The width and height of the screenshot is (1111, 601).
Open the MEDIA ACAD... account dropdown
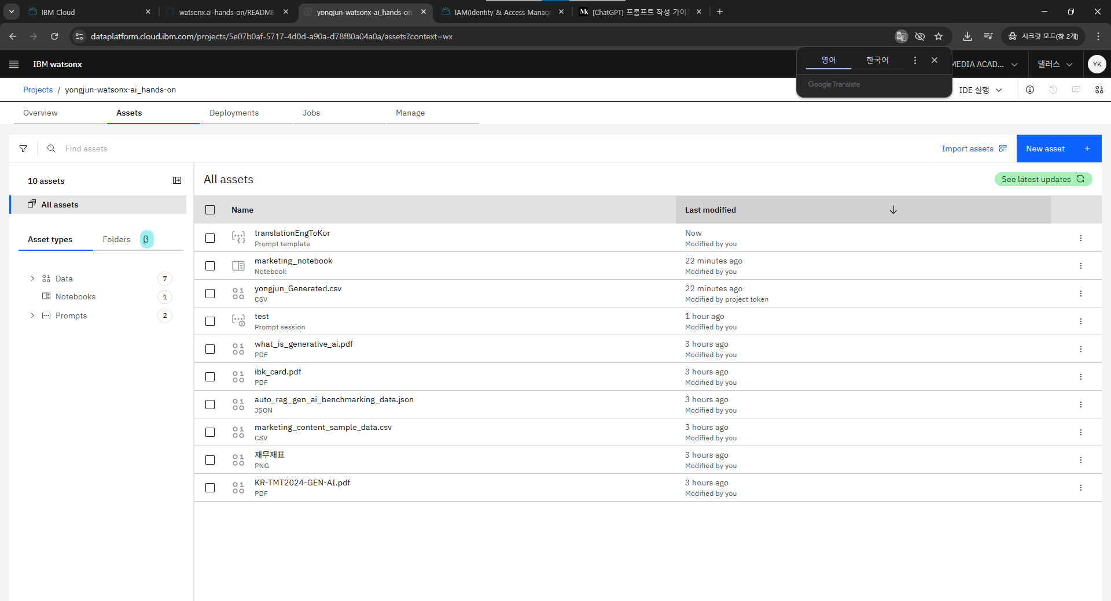[985, 64]
